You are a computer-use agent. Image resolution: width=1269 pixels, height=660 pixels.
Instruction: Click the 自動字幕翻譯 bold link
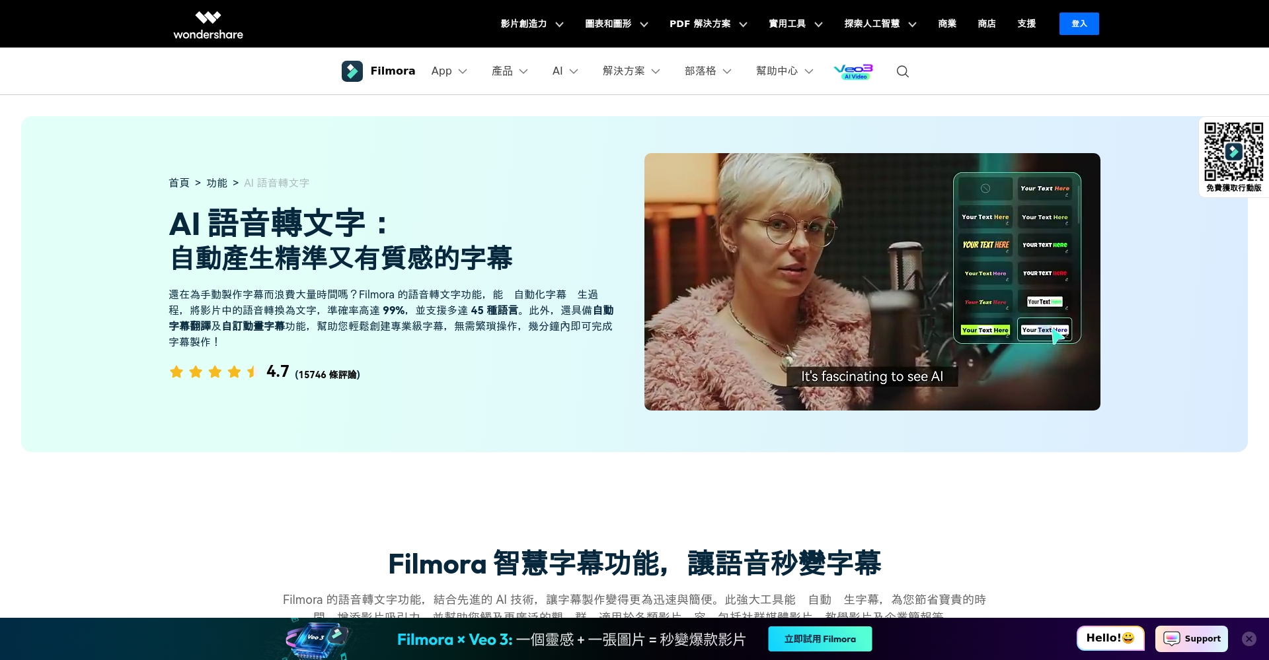click(391, 318)
